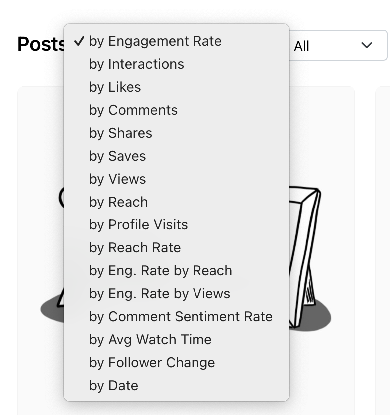390x415 pixels.
Task: Select by Saves from the sort menu
Action: pos(117,156)
